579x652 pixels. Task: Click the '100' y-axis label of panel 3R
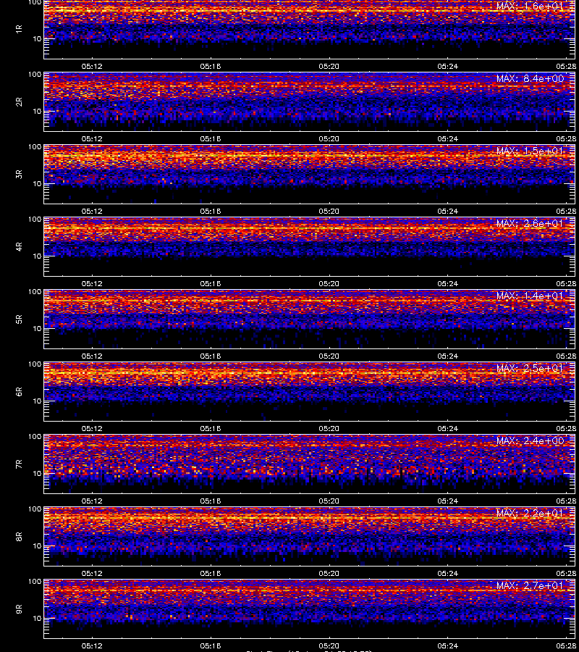tap(35, 147)
